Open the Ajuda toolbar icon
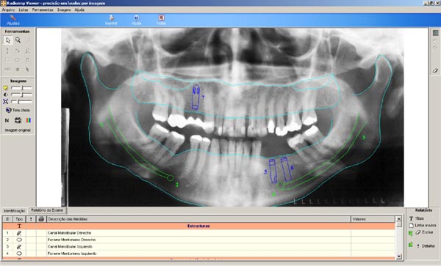 coord(136,21)
